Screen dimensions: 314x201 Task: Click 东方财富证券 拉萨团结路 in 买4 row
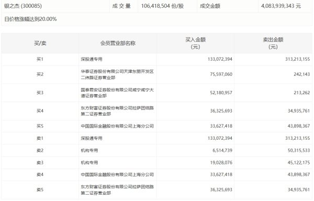coord(117,111)
